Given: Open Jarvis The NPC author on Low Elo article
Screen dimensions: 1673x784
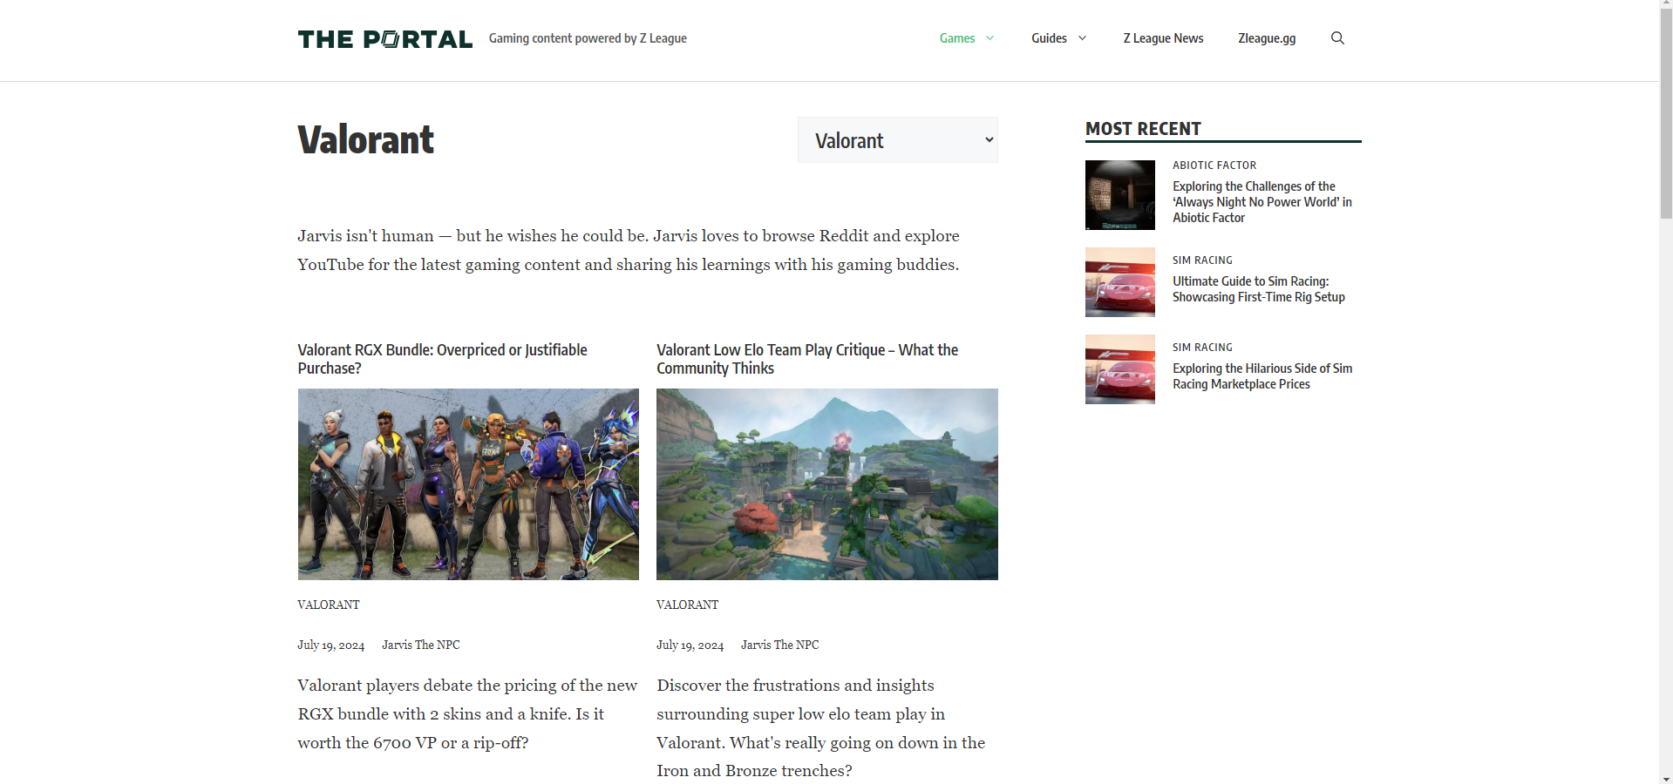Looking at the screenshot, I should pyautogui.click(x=780, y=645).
